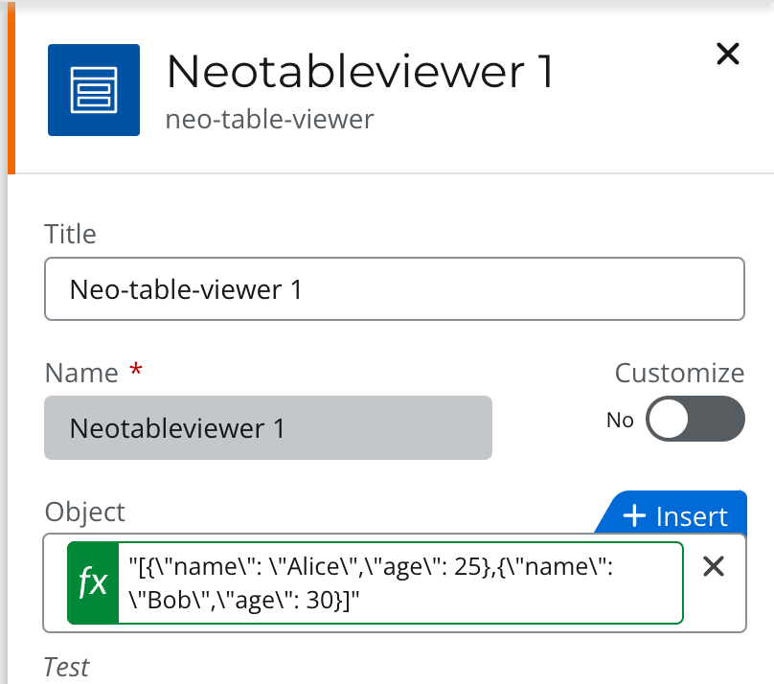Click the 'No' label beside the switch

[x=621, y=420]
